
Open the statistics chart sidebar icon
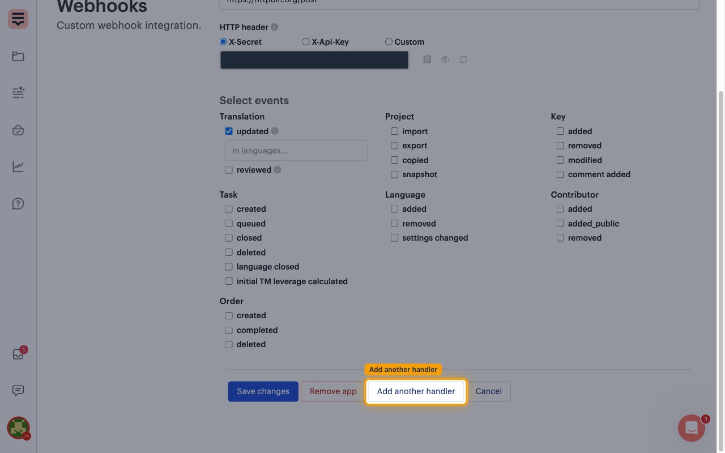pyautogui.click(x=18, y=166)
